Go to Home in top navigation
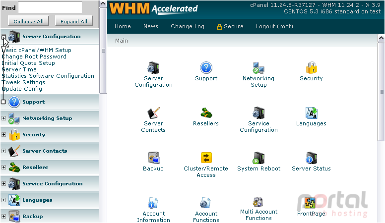 (123, 26)
